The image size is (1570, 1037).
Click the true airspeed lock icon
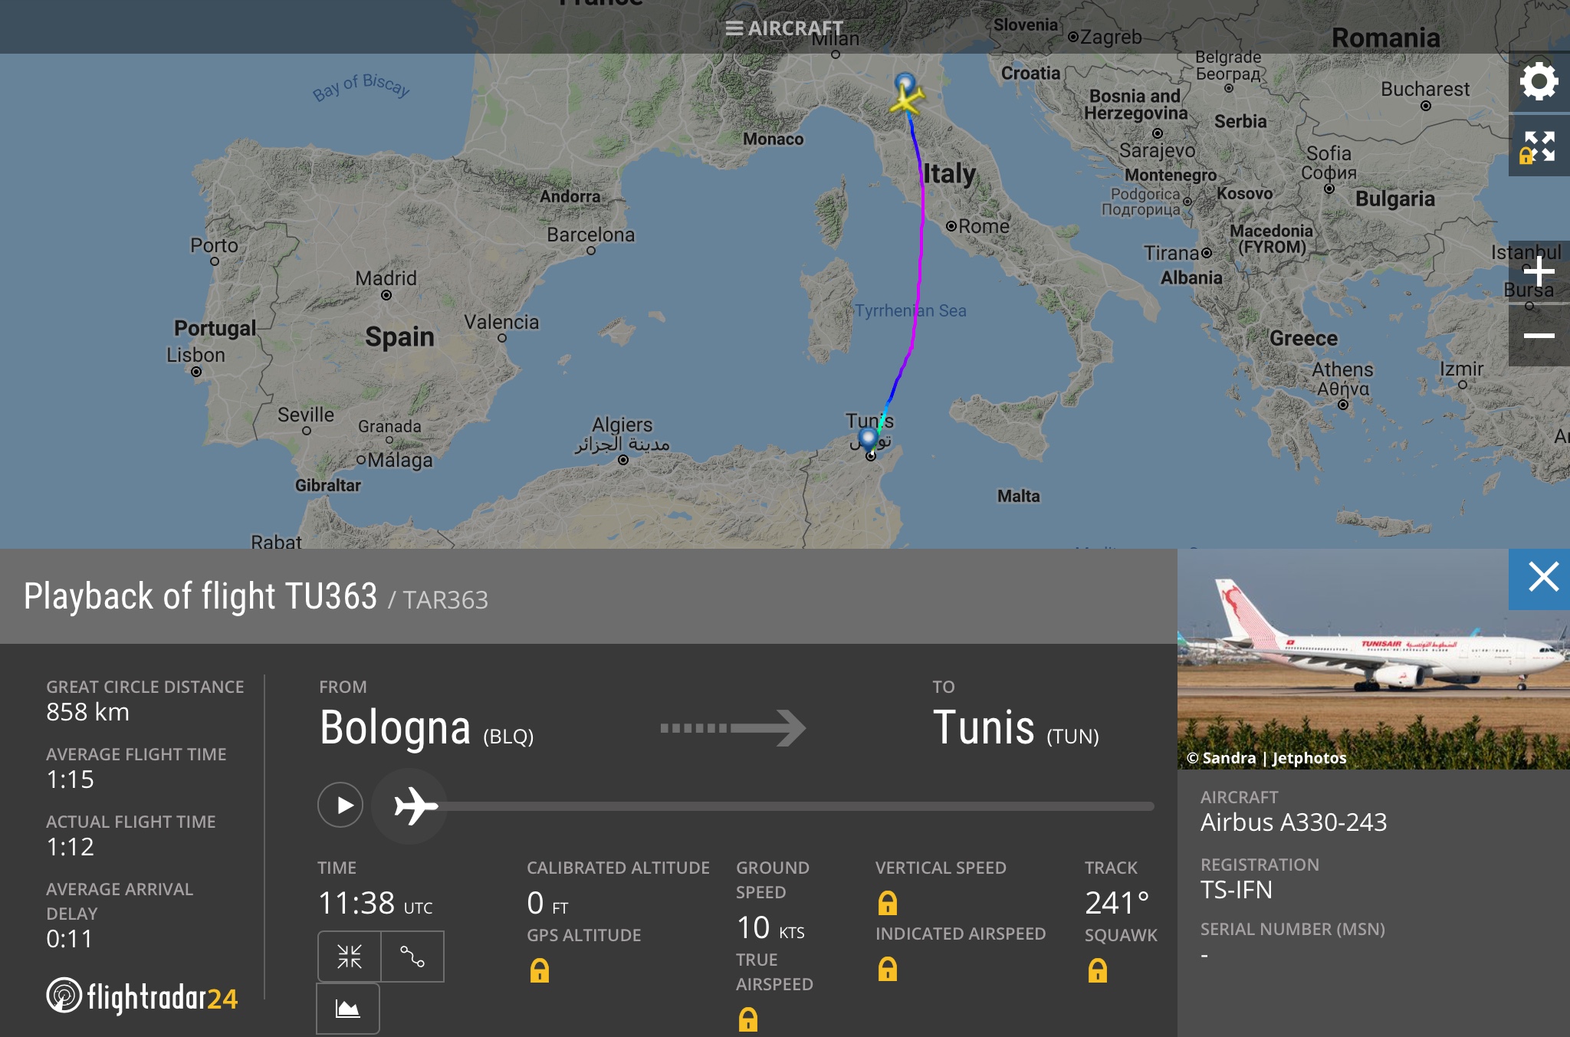[747, 1019]
